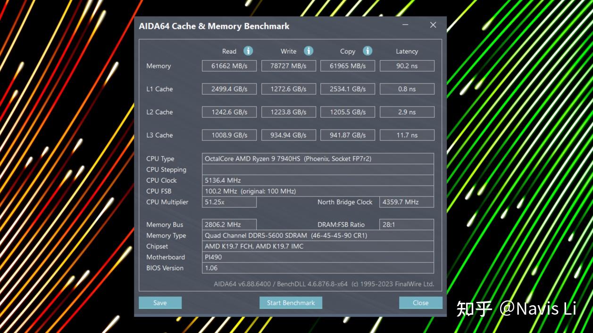Click the Memory row label
Image resolution: width=593 pixels, height=333 pixels.
point(159,66)
